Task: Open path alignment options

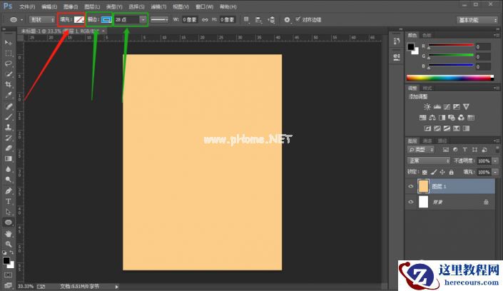Action: tap(258, 20)
